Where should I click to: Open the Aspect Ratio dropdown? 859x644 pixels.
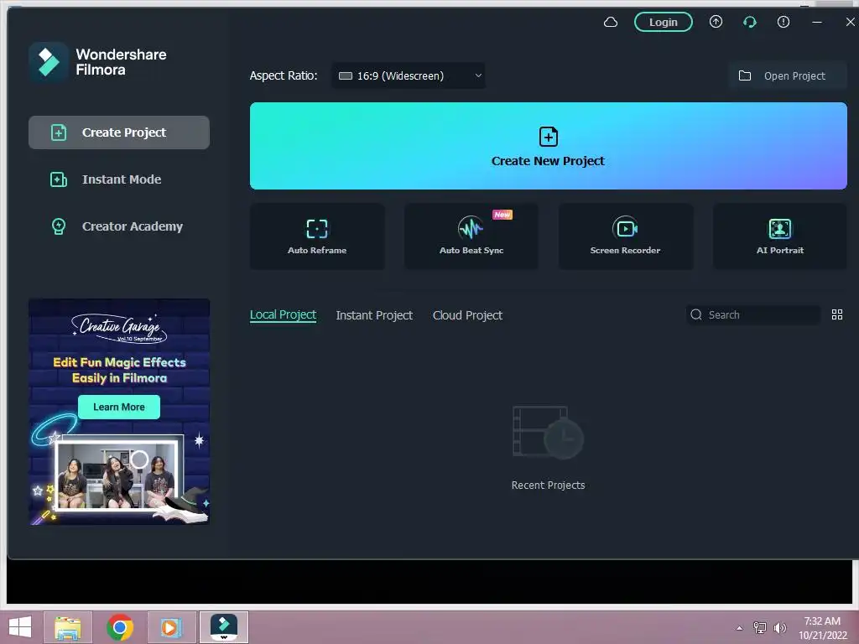(409, 75)
